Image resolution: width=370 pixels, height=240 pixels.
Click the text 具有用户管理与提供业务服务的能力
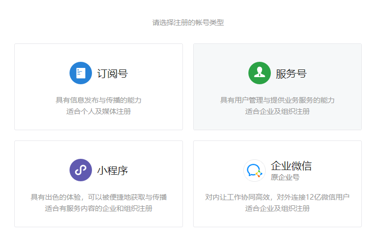tap(277, 100)
